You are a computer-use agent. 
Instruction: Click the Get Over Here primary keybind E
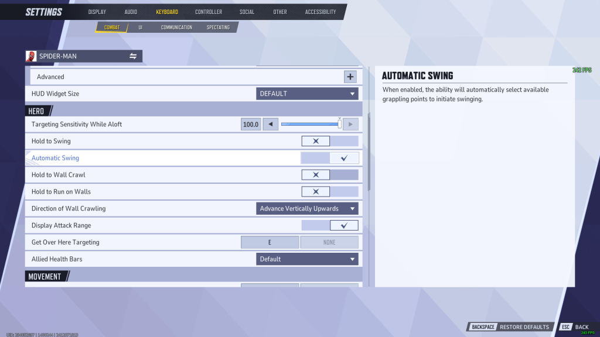click(x=270, y=242)
